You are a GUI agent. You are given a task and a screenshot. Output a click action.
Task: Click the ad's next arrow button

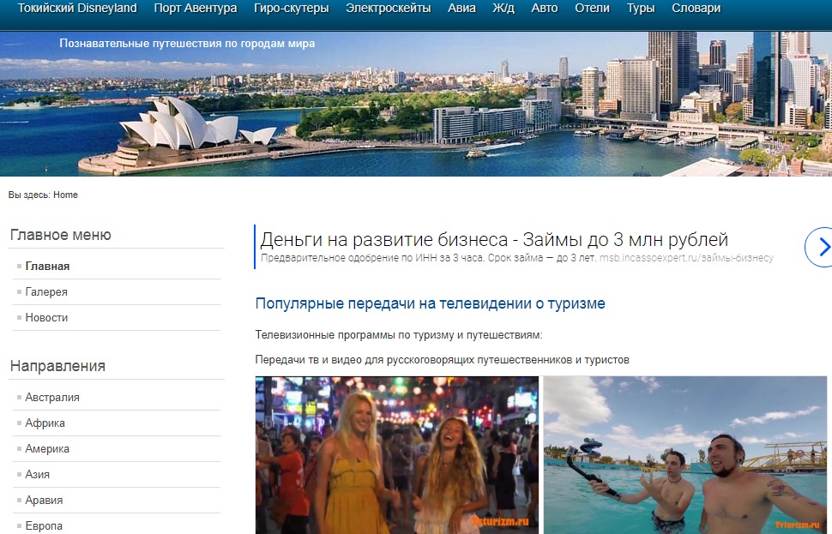(x=819, y=247)
